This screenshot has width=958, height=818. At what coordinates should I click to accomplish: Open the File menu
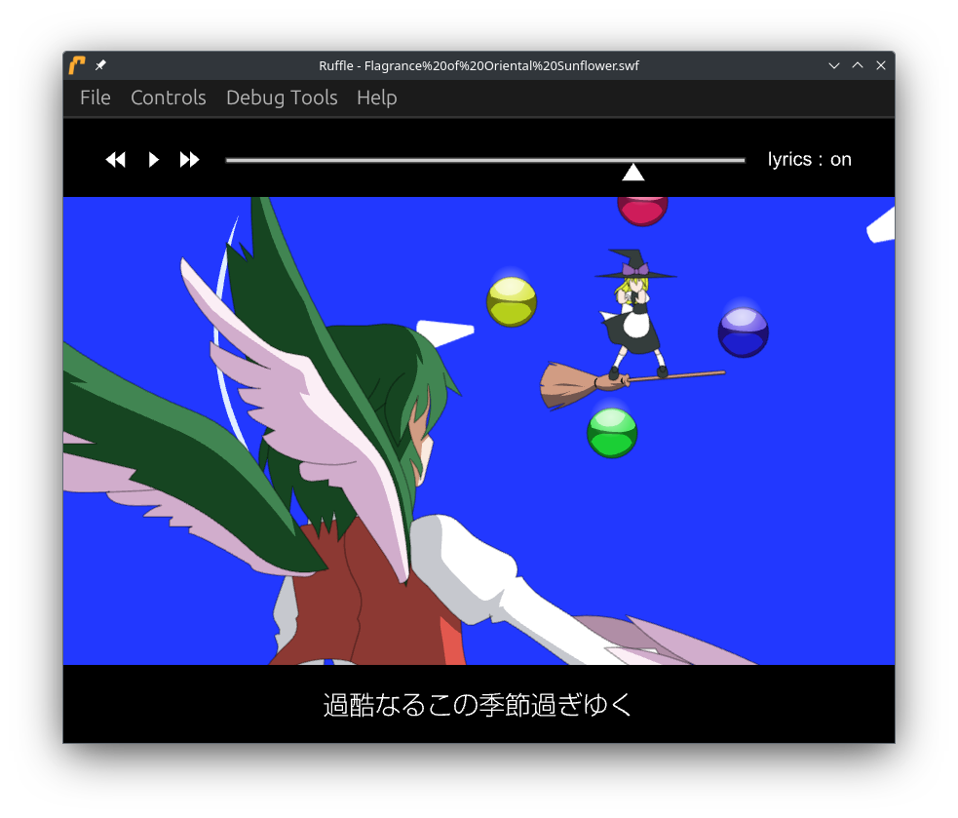click(x=95, y=97)
